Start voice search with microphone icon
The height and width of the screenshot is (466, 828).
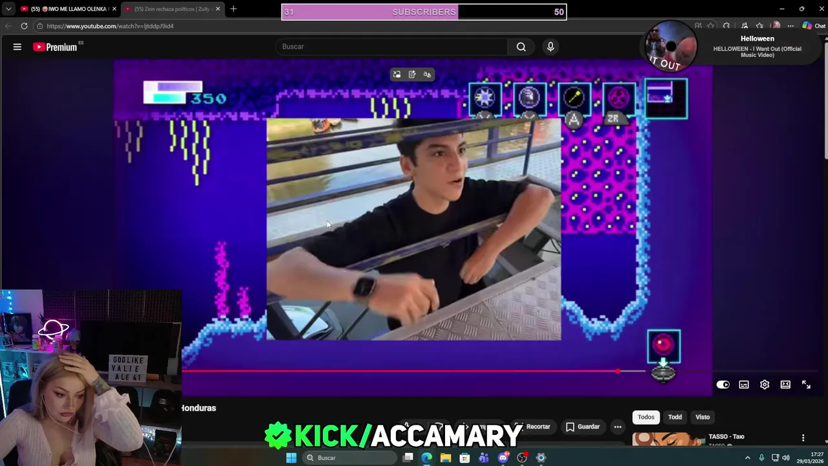pos(550,47)
